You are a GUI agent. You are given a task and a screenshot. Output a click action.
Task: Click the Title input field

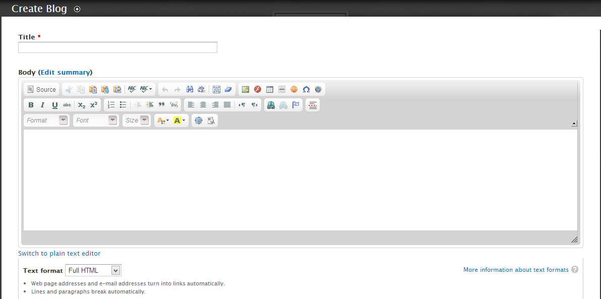pos(117,47)
